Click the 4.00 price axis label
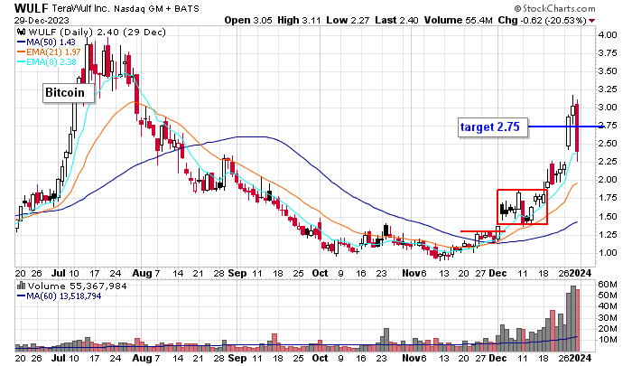The height and width of the screenshot is (366, 632). coord(608,35)
